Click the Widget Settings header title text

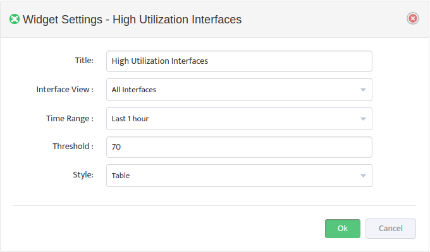pos(132,20)
